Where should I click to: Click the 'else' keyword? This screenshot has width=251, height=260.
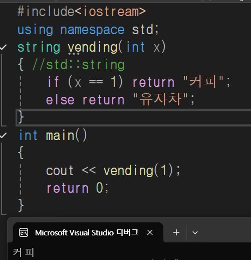point(60,100)
